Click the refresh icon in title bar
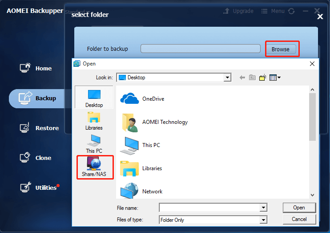This screenshot has height=233, width=330. (291, 11)
